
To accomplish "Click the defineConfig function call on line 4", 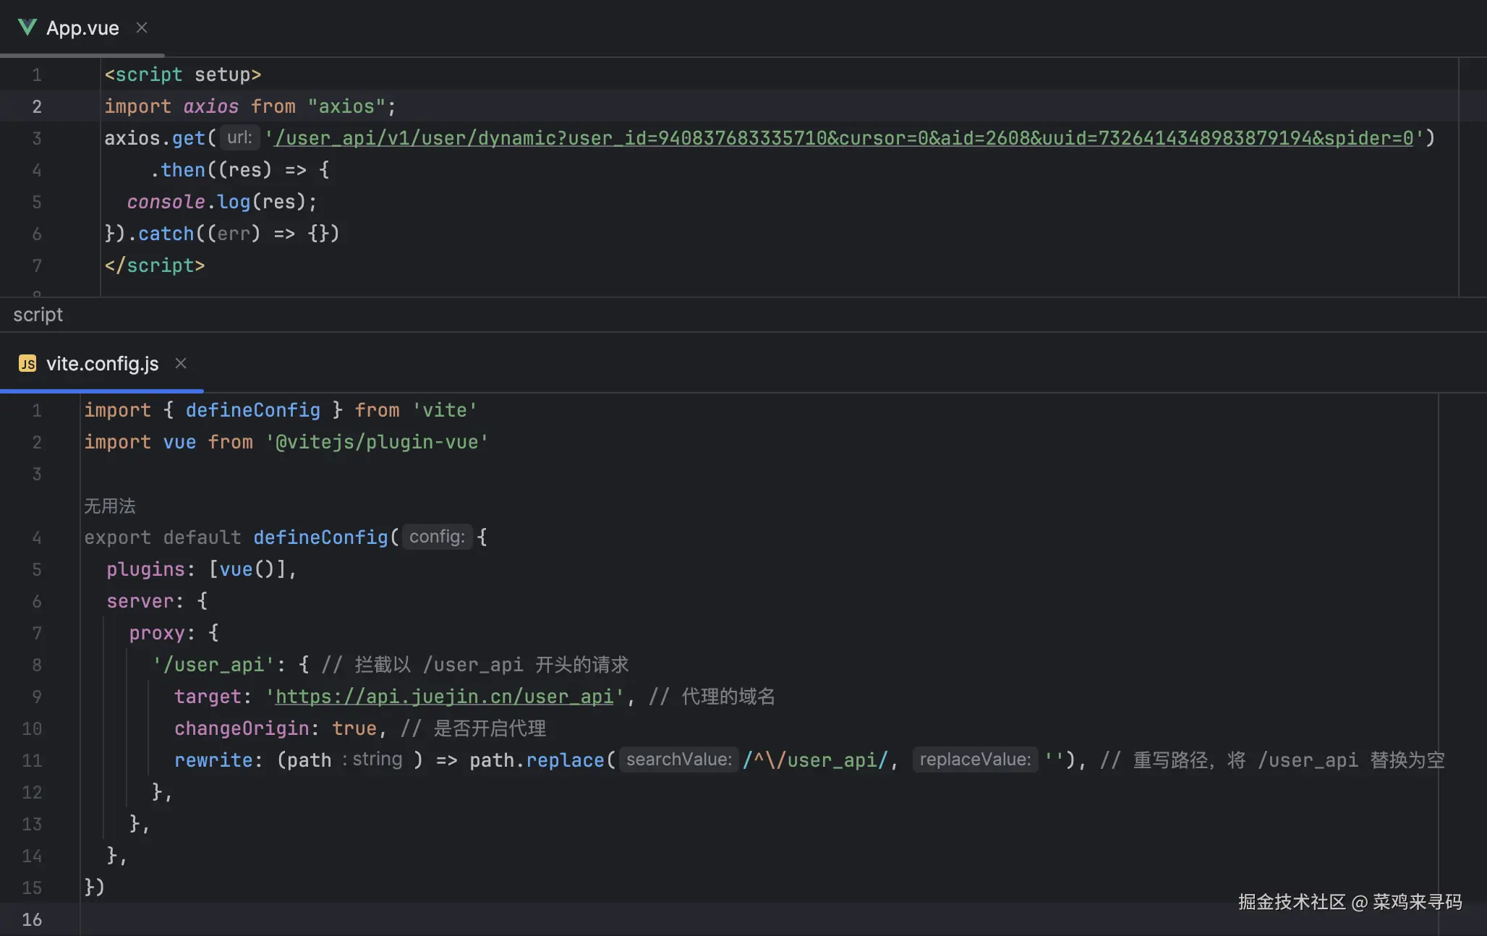I will [320, 537].
